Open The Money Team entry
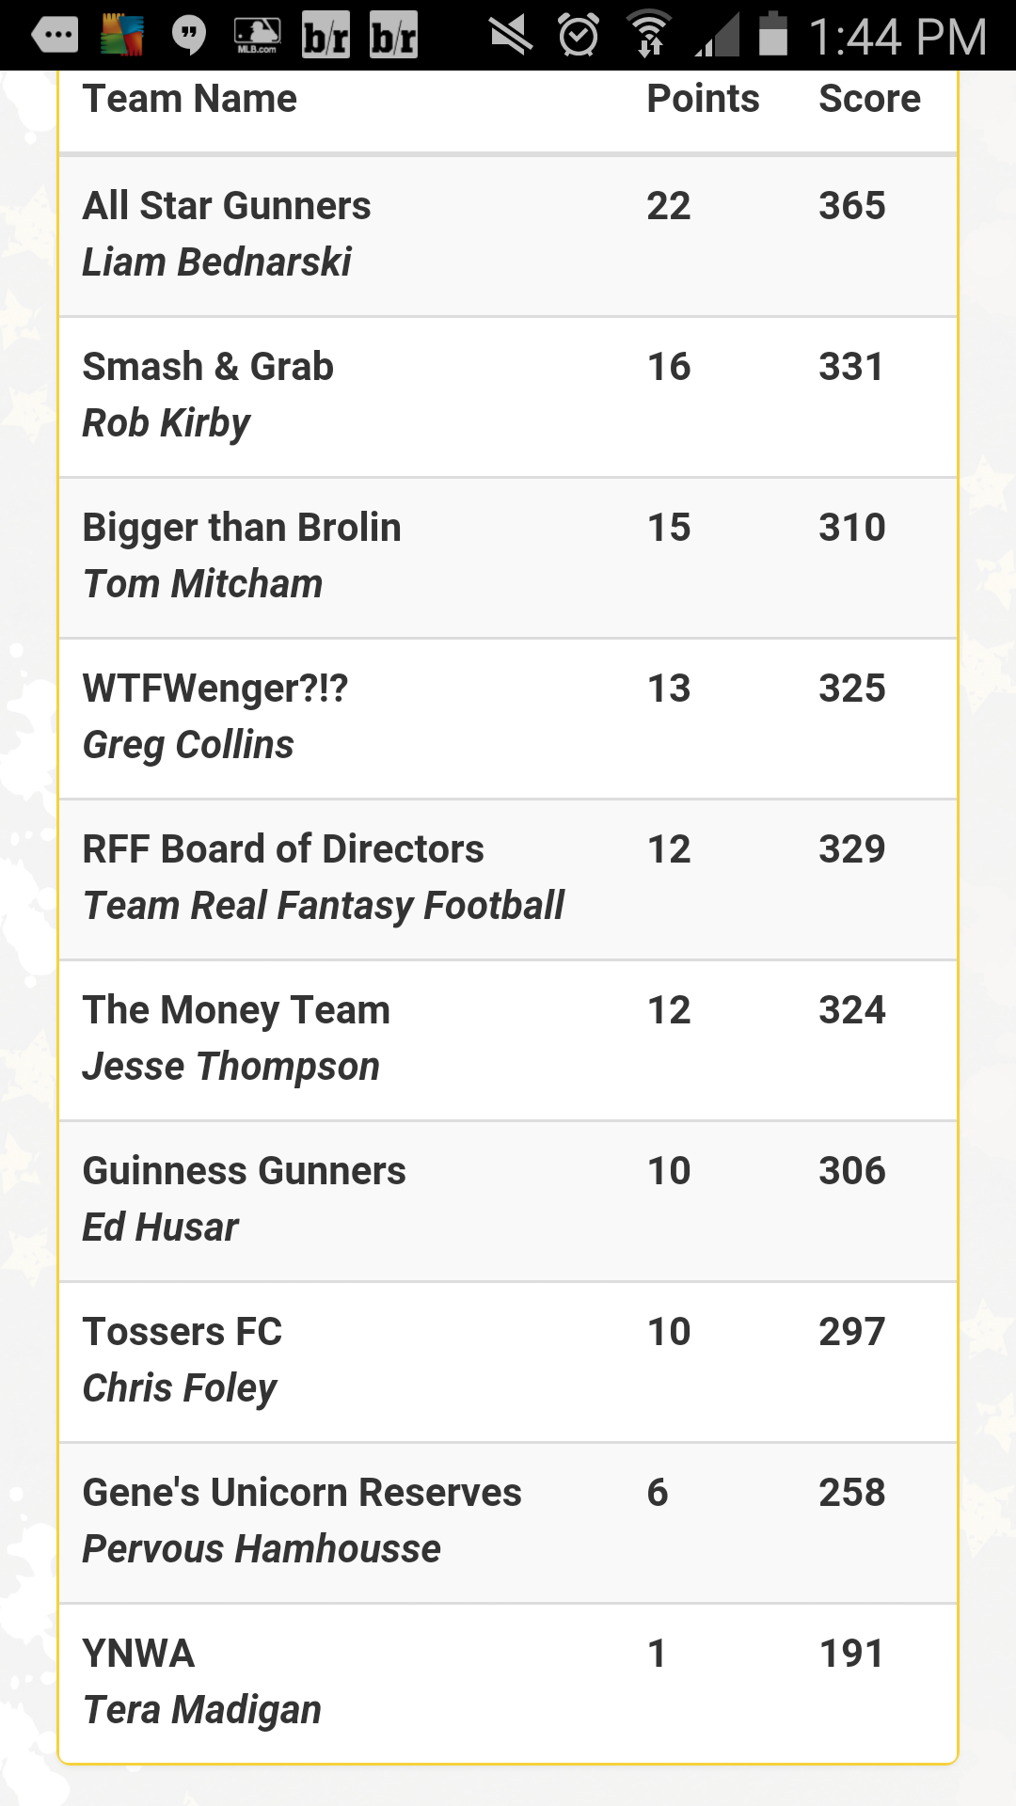Screen dimensions: 1016x1806 coord(508,1040)
